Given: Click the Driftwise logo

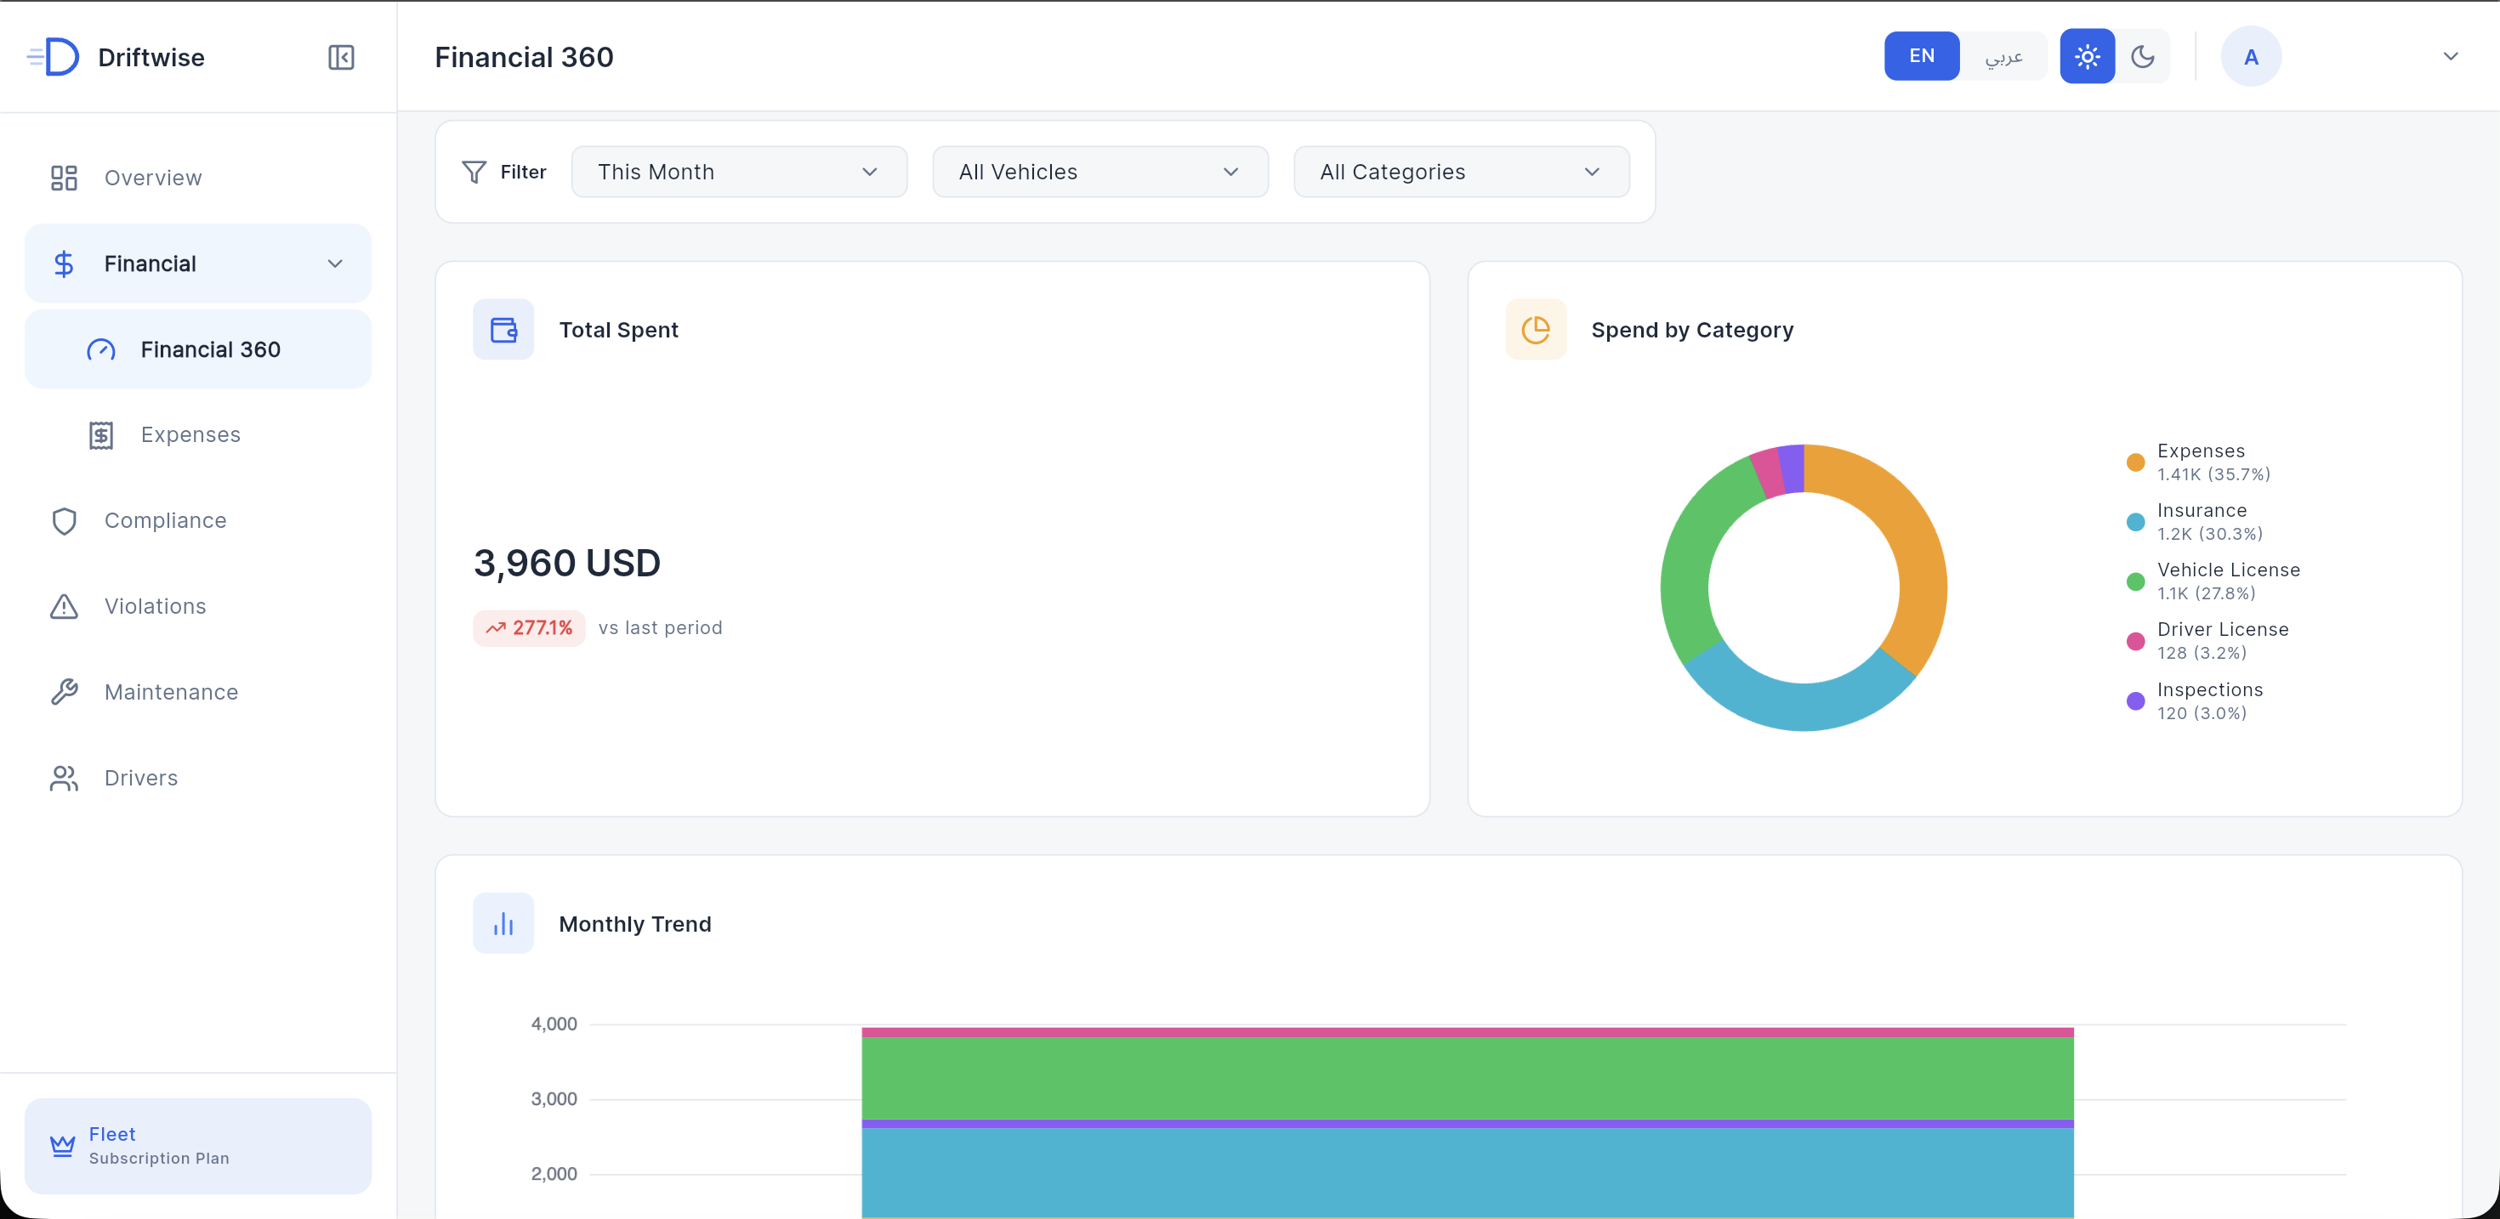Looking at the screenshot, I should 54,56.
